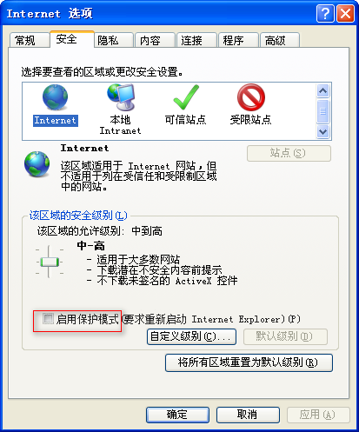Select the 可信站点 green checkmark icon
The image size is (359, 432).
[186, 97]
